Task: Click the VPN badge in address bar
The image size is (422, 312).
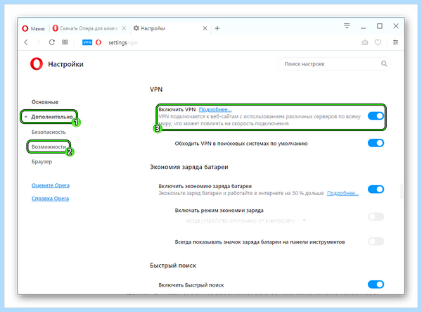Action: click(x=87, y=42)
